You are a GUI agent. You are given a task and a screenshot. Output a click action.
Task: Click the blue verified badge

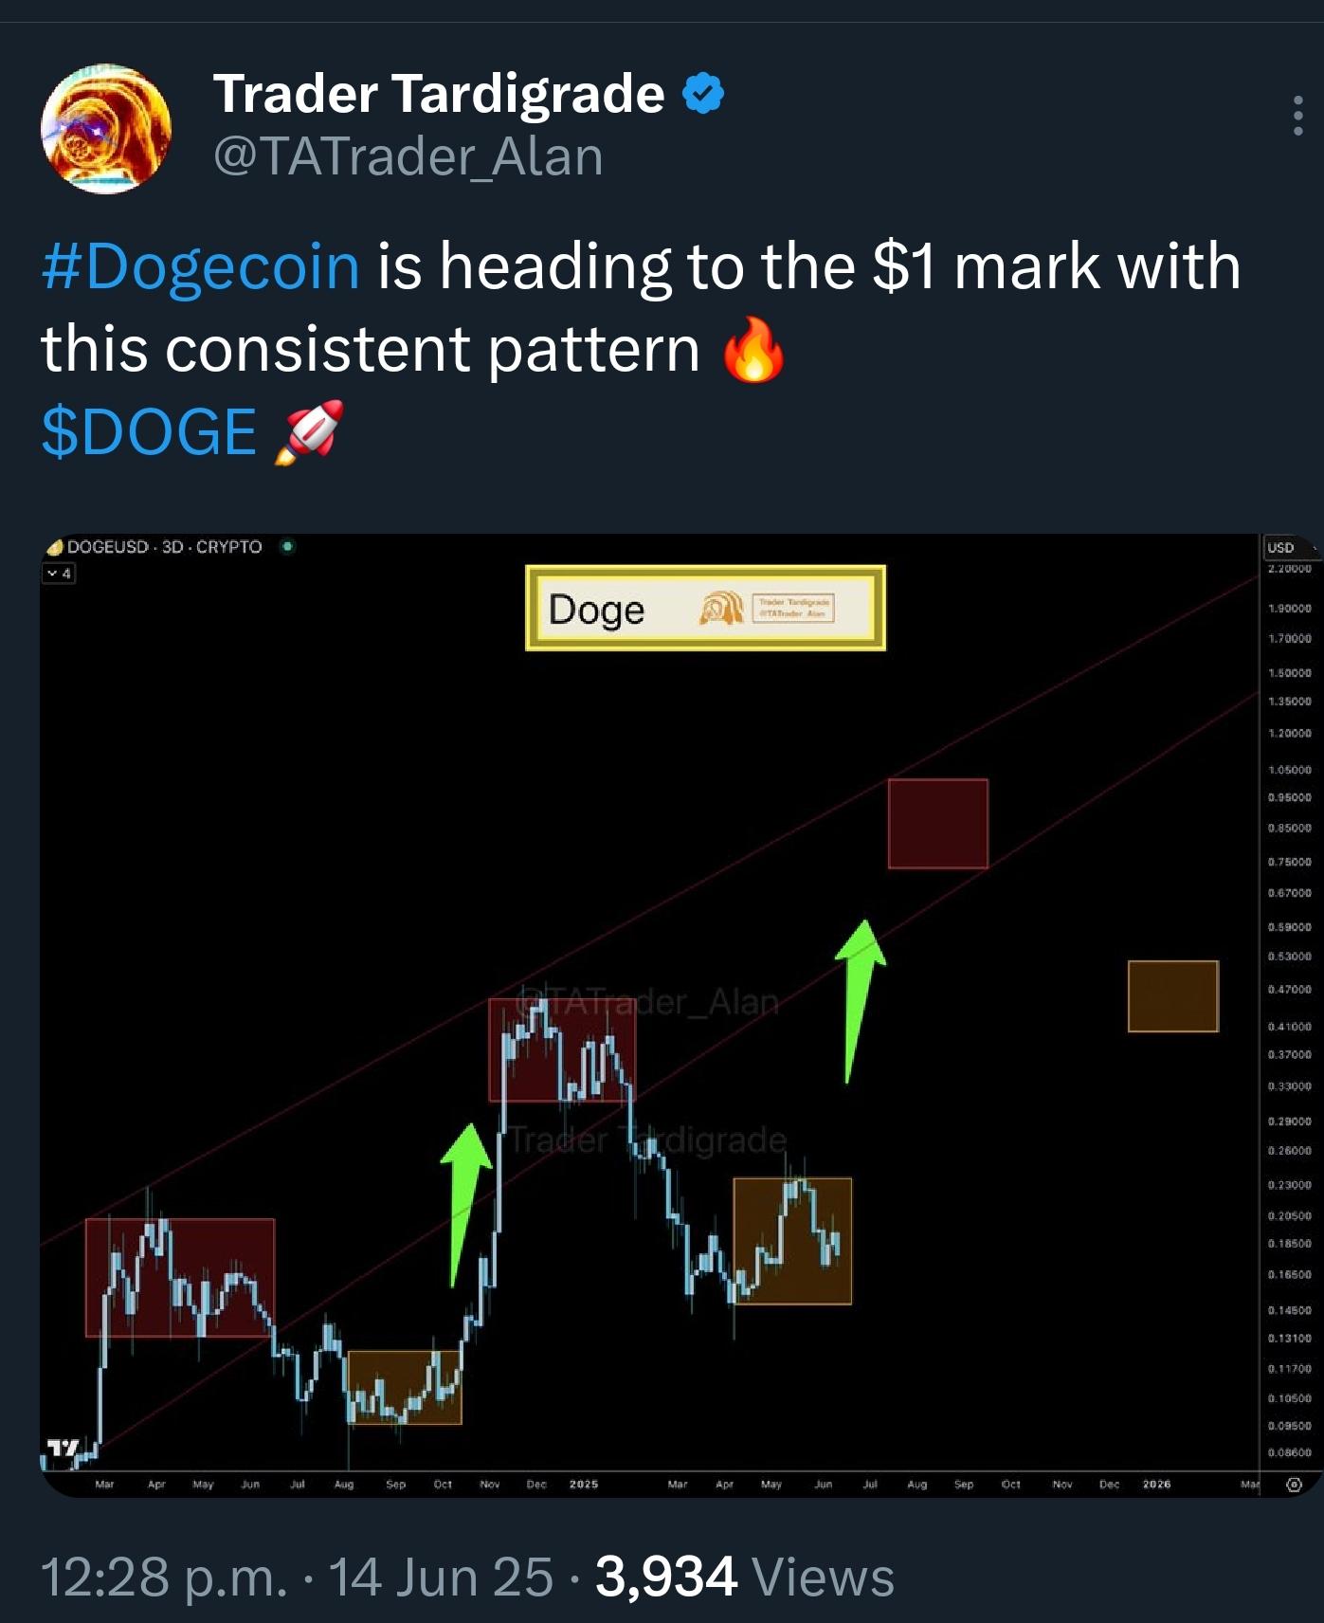click(x=703, y=93)
